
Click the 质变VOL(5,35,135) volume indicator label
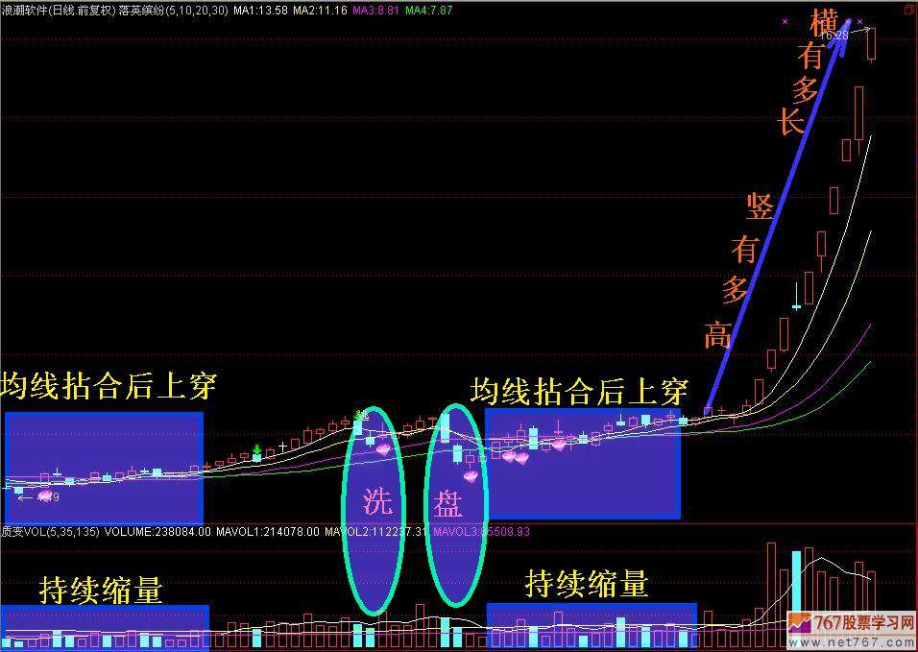50,531
